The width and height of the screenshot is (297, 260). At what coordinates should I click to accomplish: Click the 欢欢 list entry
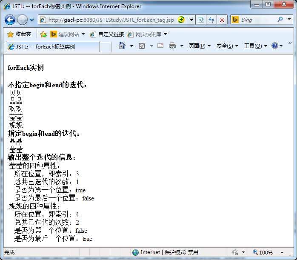click(x=16, y=109)
